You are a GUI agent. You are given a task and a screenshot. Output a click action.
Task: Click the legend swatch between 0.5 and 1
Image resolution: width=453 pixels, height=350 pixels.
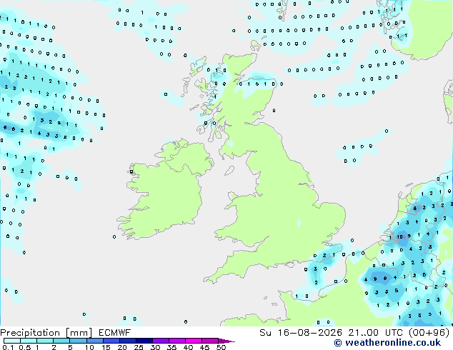[x=29, y=341]
